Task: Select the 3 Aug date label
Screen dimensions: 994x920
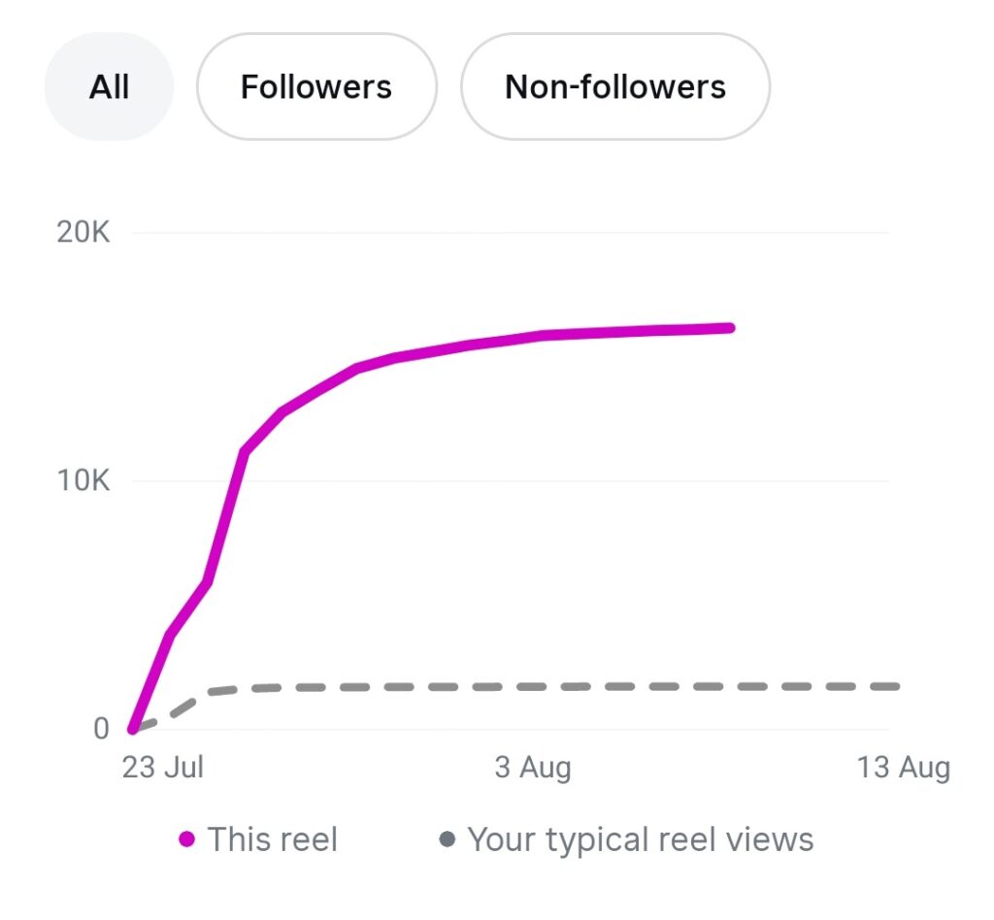Action: pyautogui.click(x=533, y=767)
